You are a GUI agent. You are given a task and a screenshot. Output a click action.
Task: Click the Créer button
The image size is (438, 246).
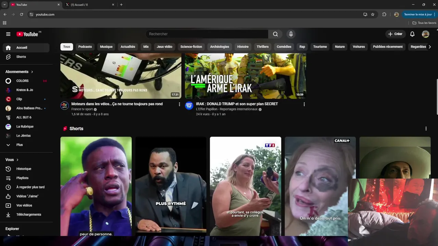(x=395, y=34)
